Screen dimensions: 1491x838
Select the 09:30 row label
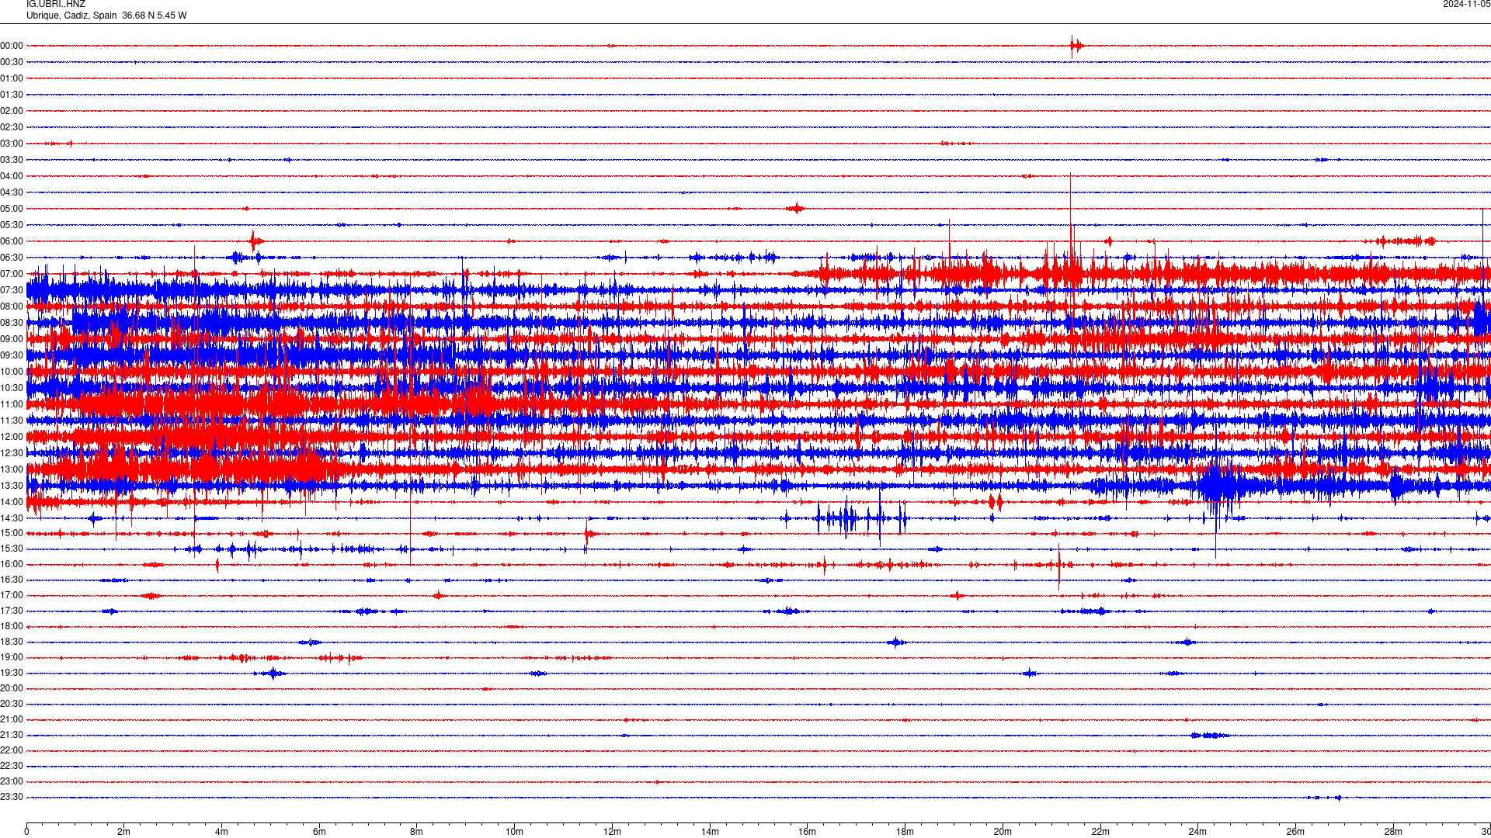(12, 355)
